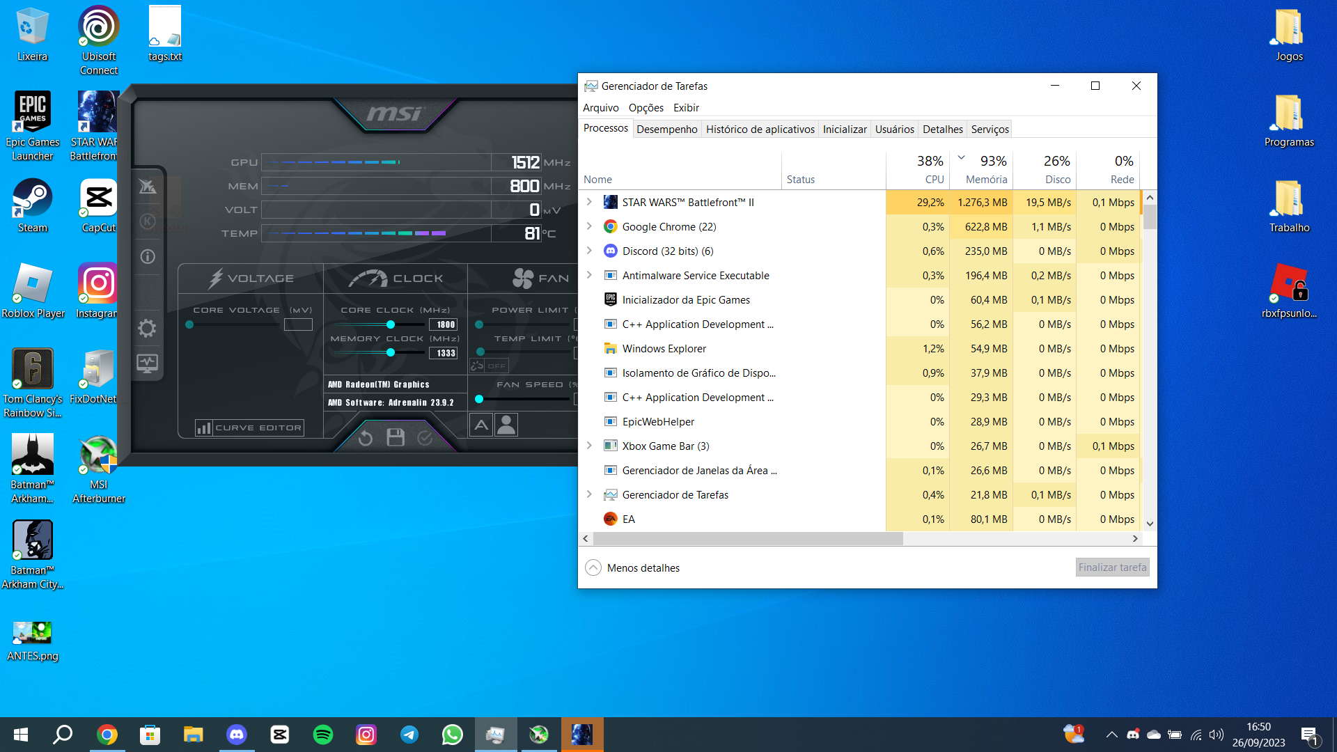Open Telegram from the taskbar
The width and height of the screenshot is (1337, 752).
tap(409, 735)
